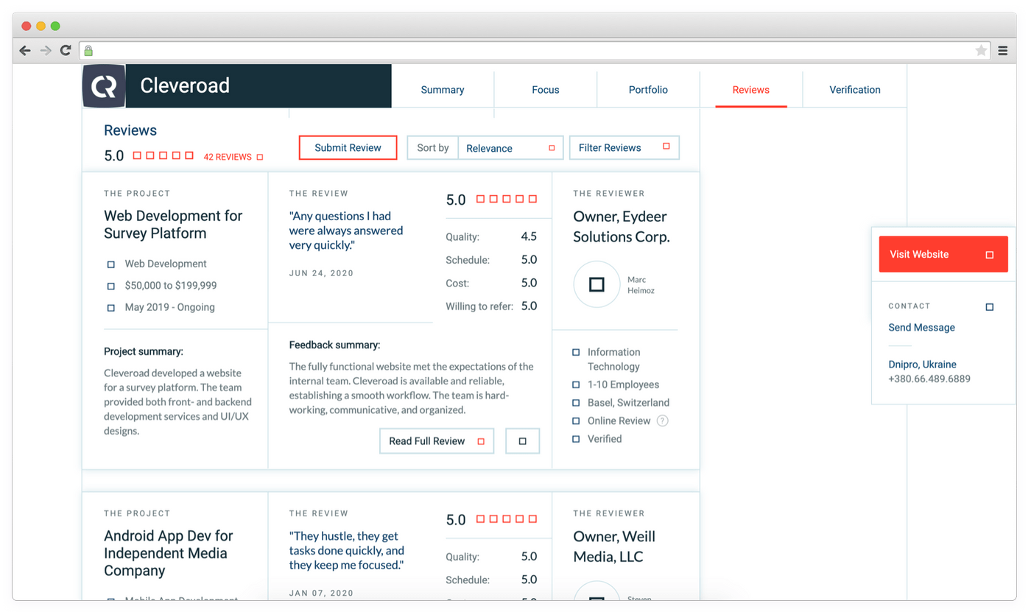Click the Send Message link

click(x=921, y=328)
